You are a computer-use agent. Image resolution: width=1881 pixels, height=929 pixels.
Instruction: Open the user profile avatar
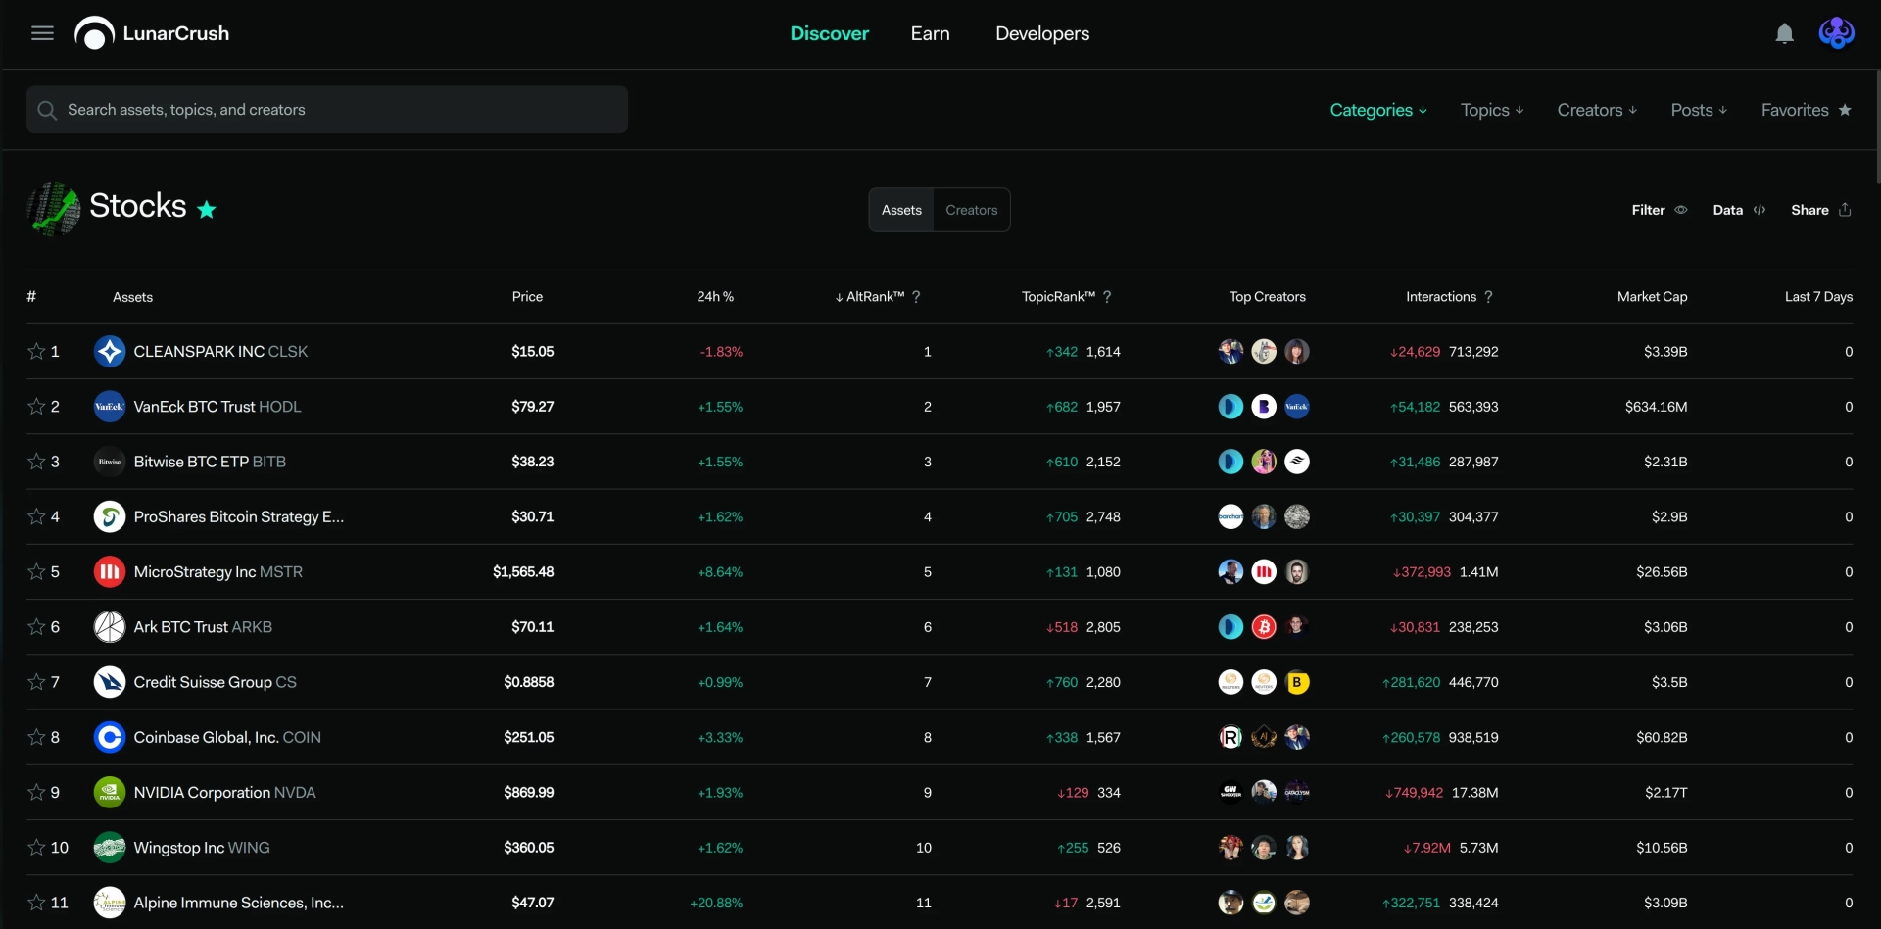tap(1836, 33)
